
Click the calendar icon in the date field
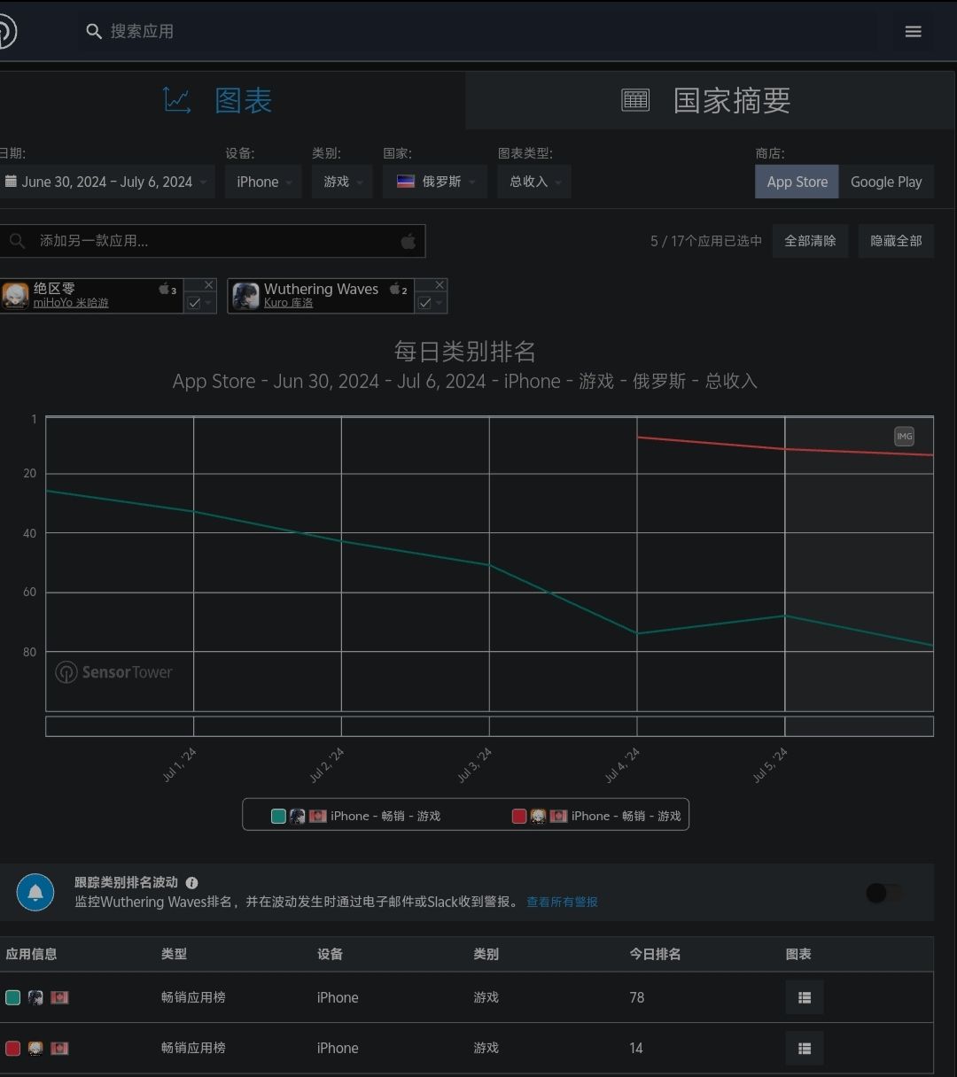coord(11,182)
